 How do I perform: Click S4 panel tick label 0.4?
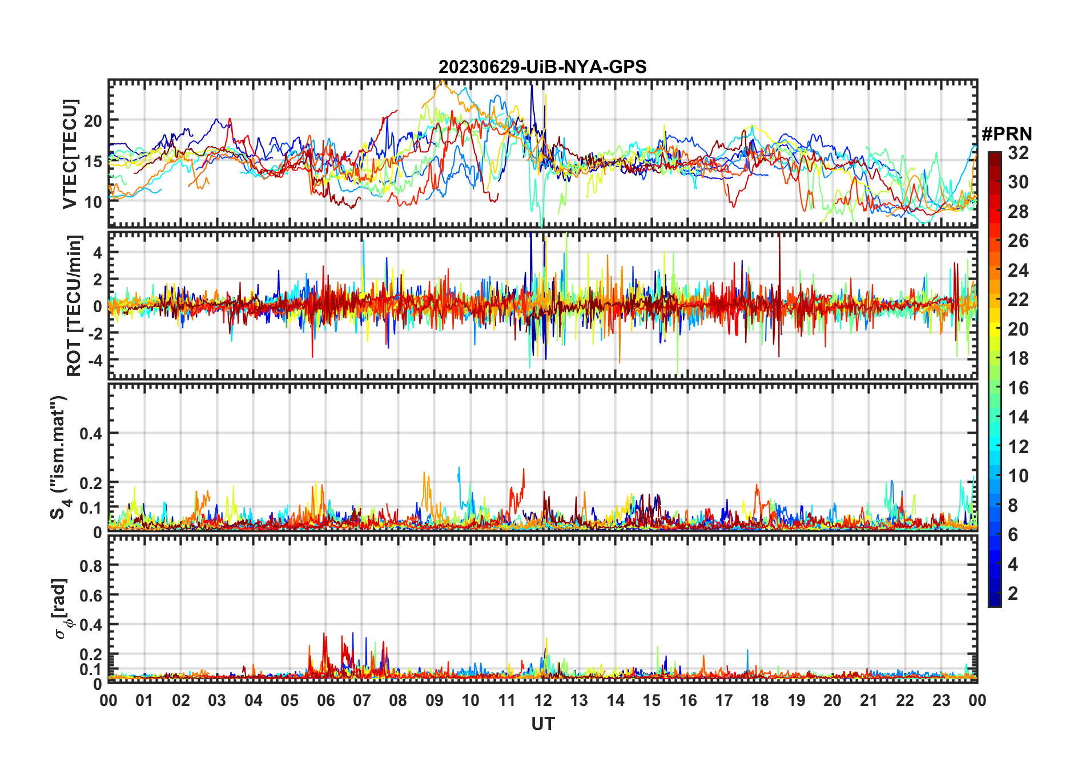pos(91,434)
